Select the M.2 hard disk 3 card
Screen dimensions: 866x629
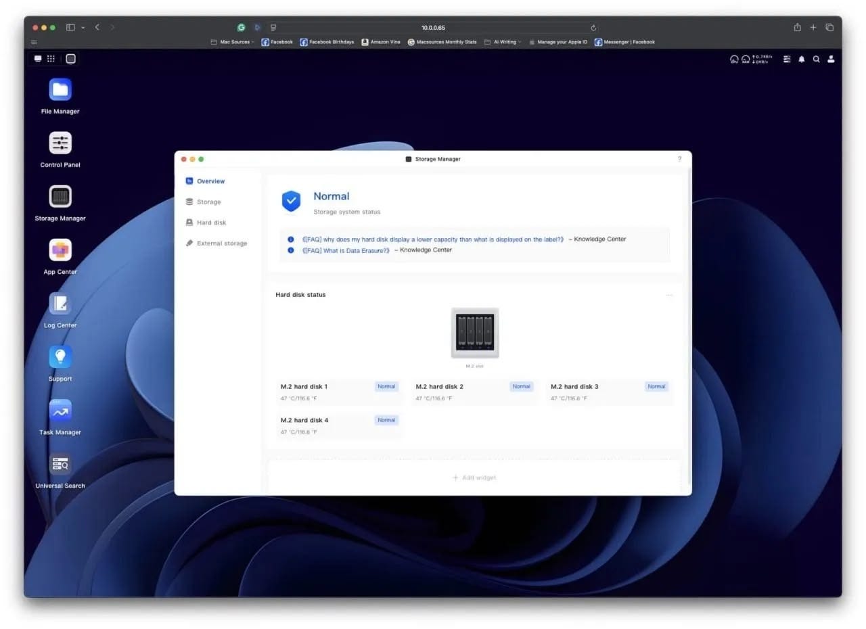[x=610, y=392]
